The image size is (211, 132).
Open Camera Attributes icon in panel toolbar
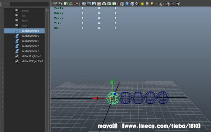(x=61, y=4)
